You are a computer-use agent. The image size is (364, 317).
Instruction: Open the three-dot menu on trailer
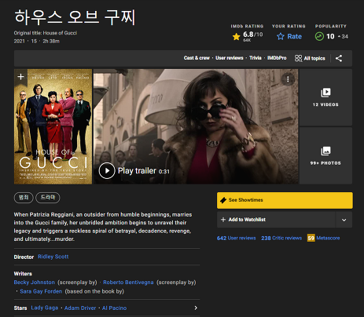pos(288,79)
